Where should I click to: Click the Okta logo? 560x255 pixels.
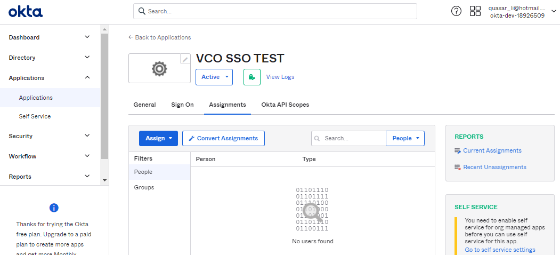(26, 11)
